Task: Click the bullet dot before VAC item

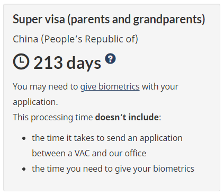Action: pyautogui.click(x=24, y=138)
